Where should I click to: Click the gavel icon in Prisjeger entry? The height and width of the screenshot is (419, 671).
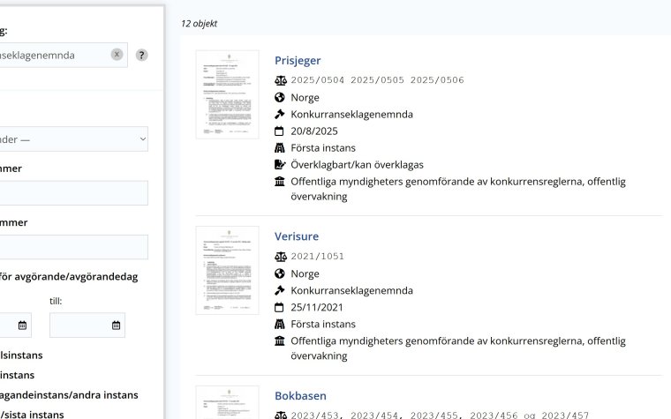click(x=281, y=114)
